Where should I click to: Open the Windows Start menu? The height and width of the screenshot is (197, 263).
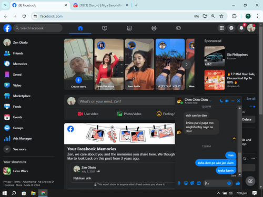click(x=5, y=193)
